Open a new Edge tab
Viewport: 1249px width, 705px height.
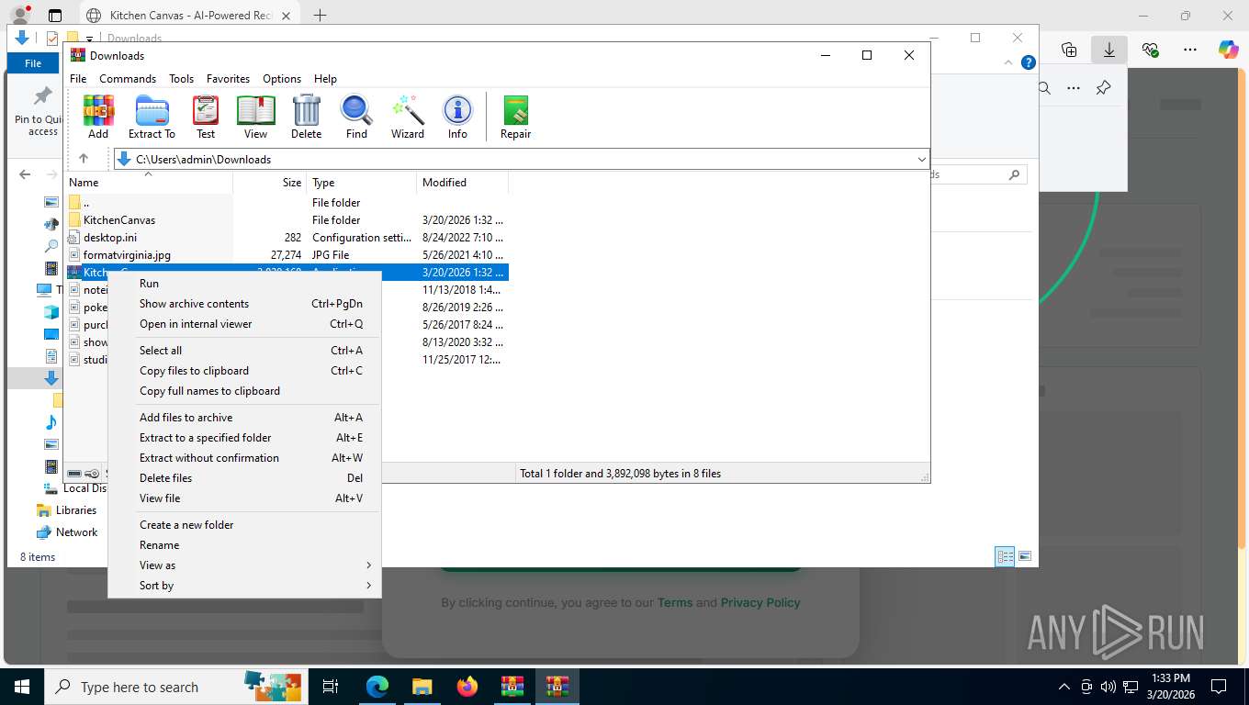coord(320,16)
